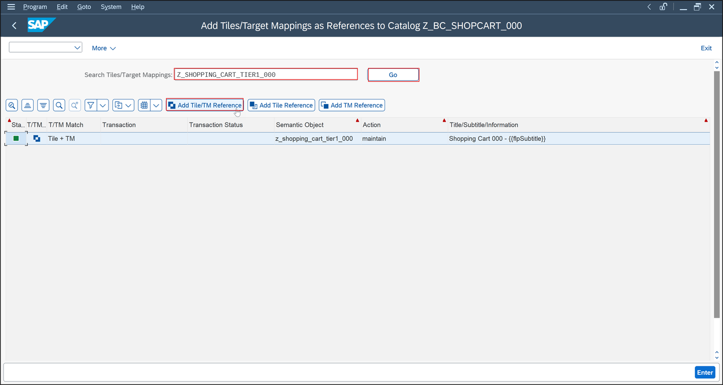723x385 pixels.
Task: Sort the table in descending order
Action: click(x=44, y=105)
